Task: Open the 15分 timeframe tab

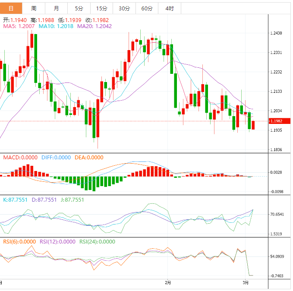Action: (101, 8)
